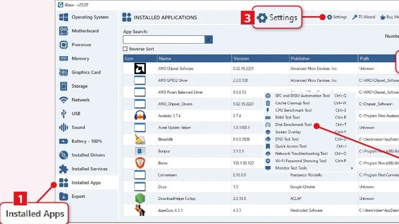
Task: Click the BleachBit broom icon
Action: pyautogui.click(x=140, y=139)
